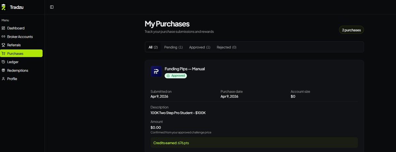Click the Profile person icon
Viewport: 396px width, 152px height.
point(3,79)
